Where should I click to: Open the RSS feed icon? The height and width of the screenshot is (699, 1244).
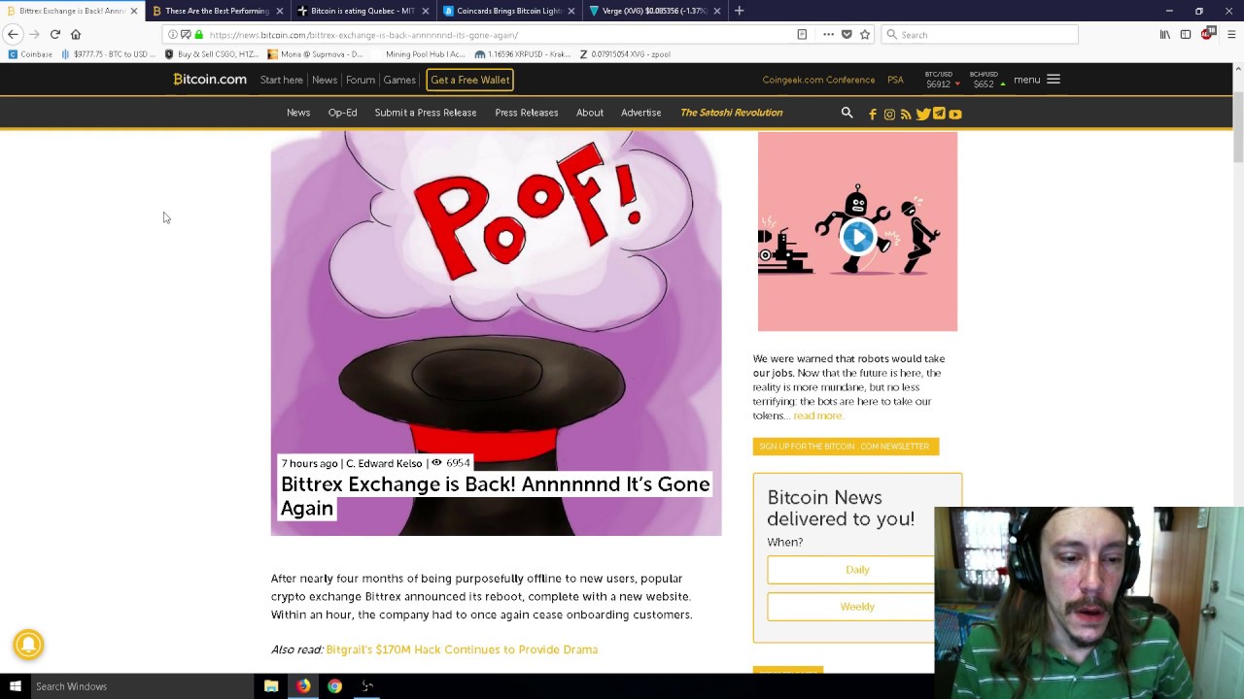(x=906, y=114)
